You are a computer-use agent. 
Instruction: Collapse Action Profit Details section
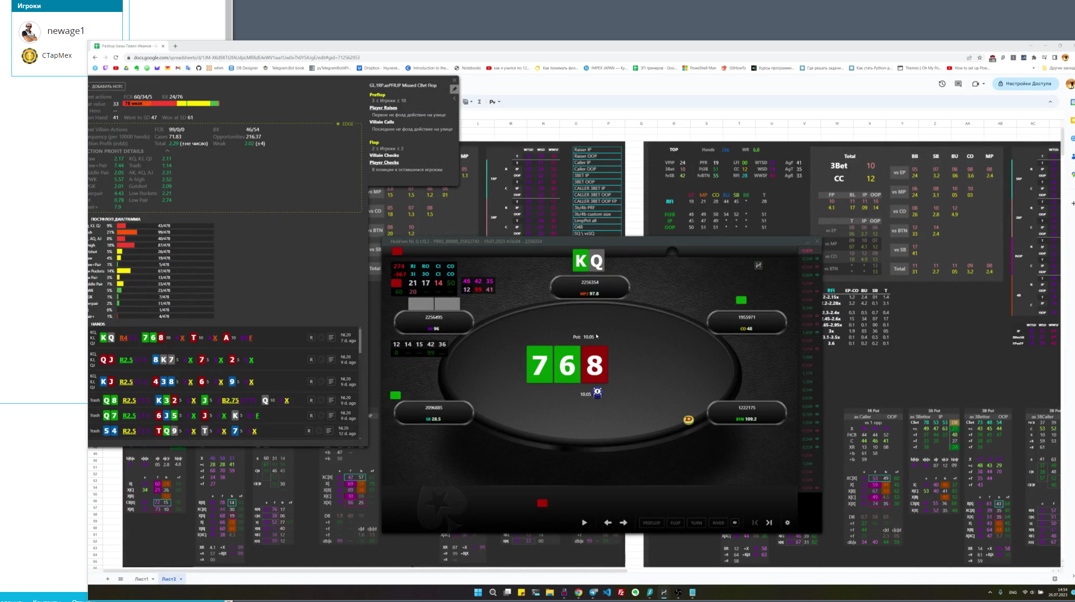[x=167, y=150]
